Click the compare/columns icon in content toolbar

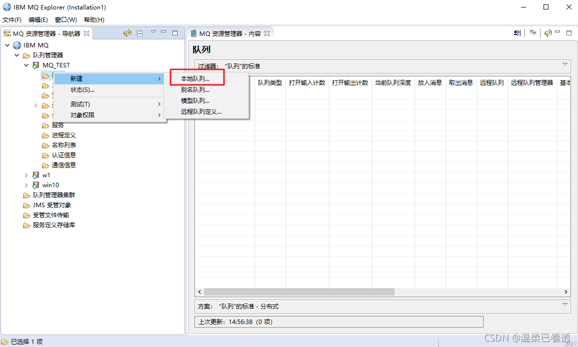pyautogui.click(x=533, y=33)
